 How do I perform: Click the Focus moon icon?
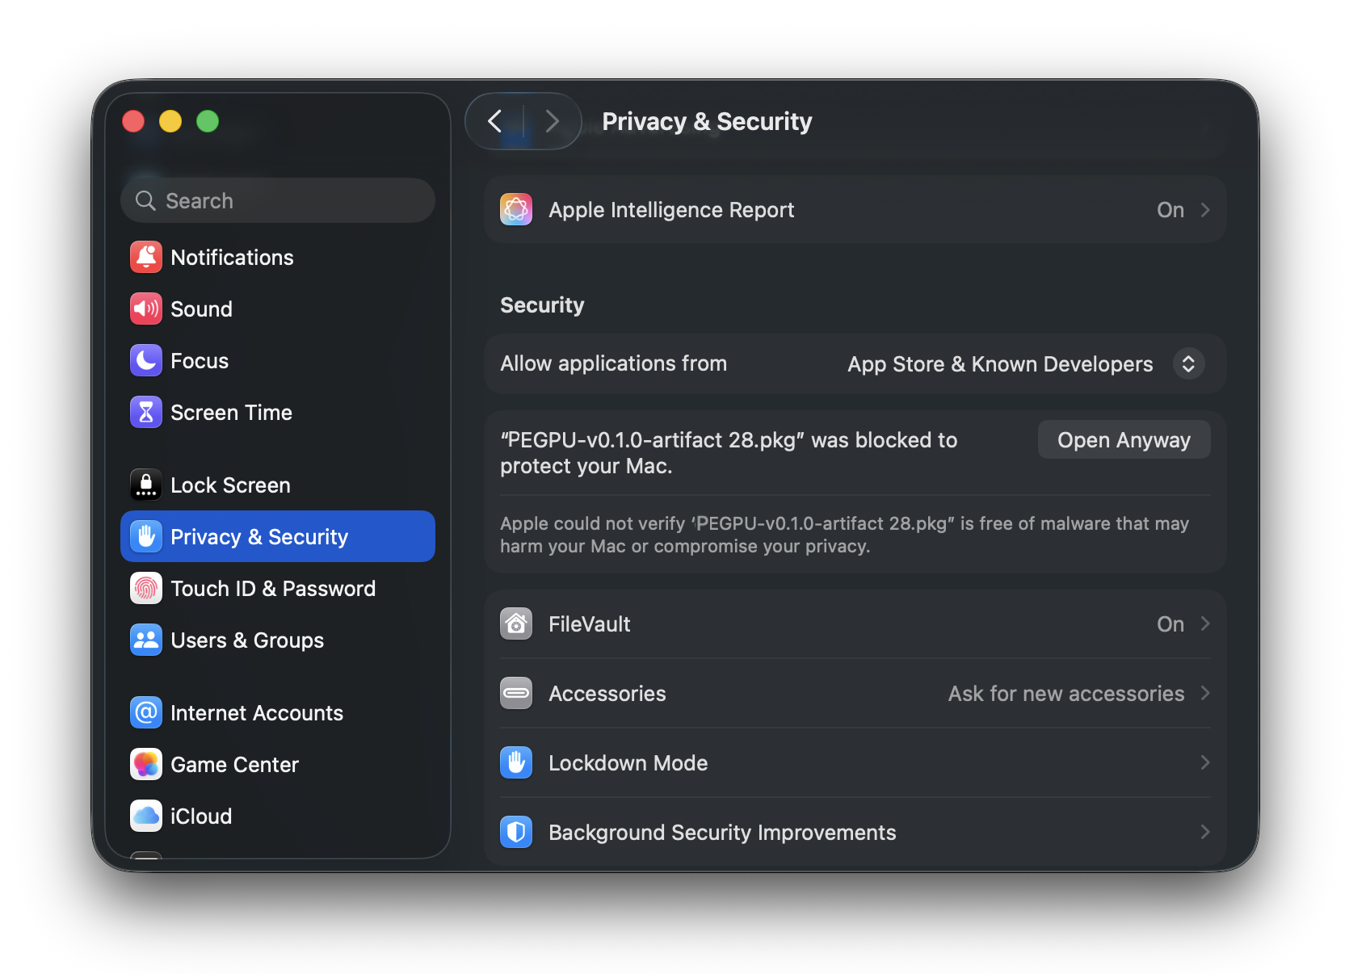coord(146,361)
